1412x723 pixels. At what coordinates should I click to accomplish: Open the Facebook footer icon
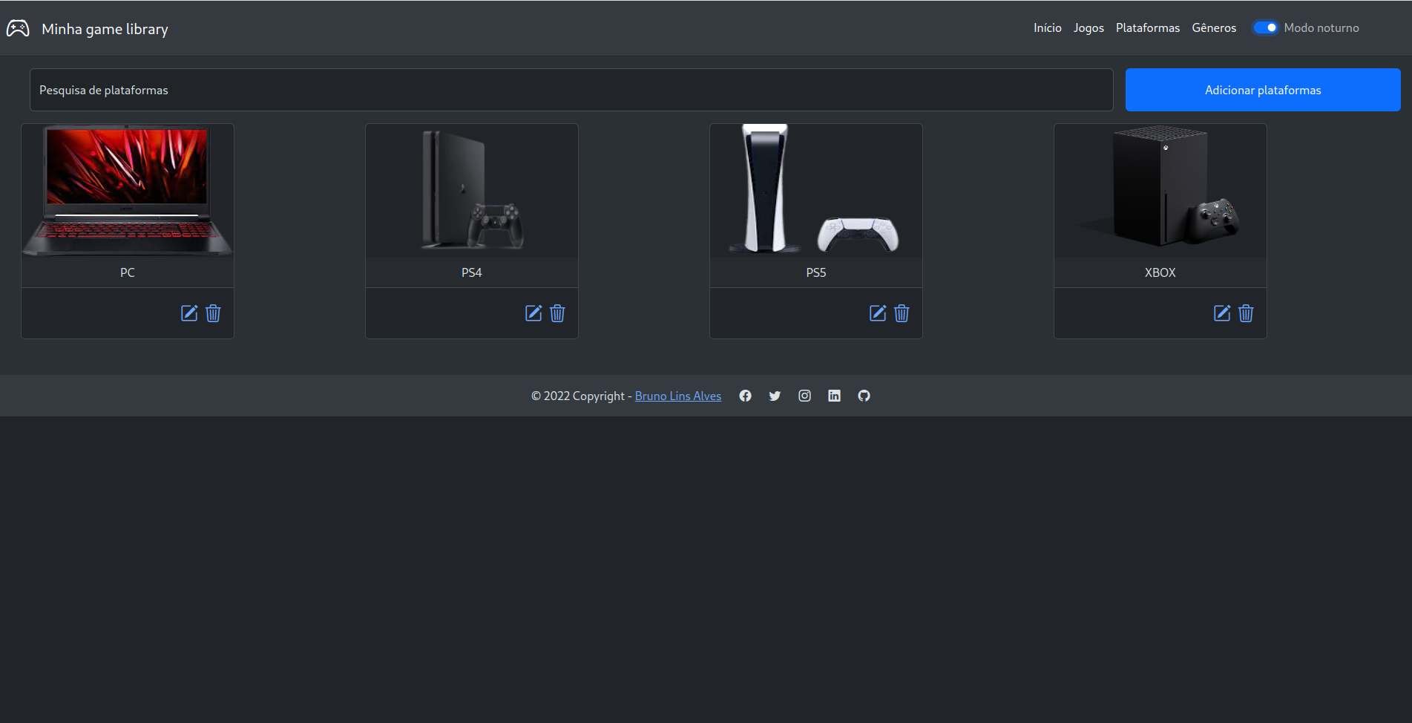(745, 396)
